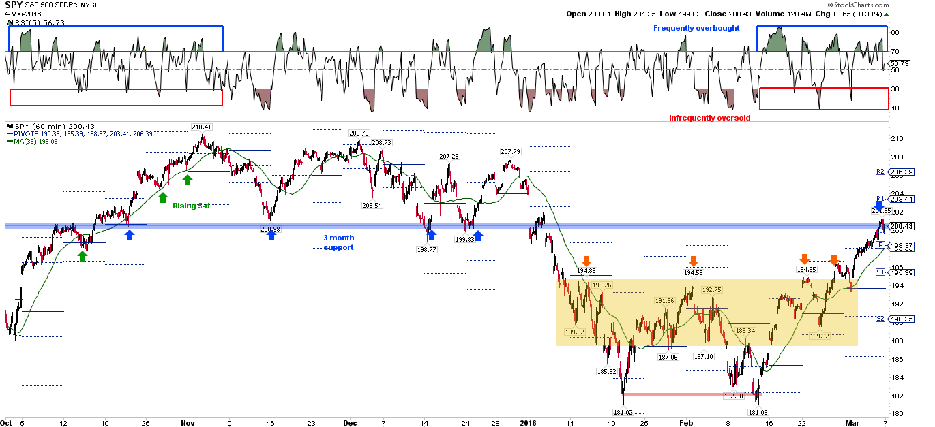The width and height of the screenshot is (935, 427).
Task: Click the 181.02 bottom price label
Action: 623,412
